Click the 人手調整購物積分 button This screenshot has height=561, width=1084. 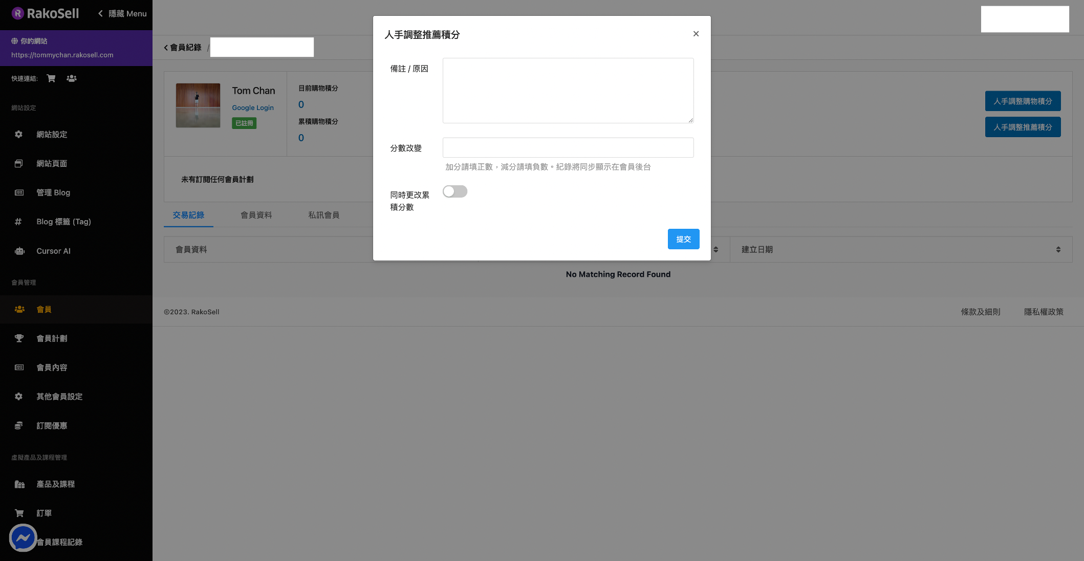pos(1022,101)
